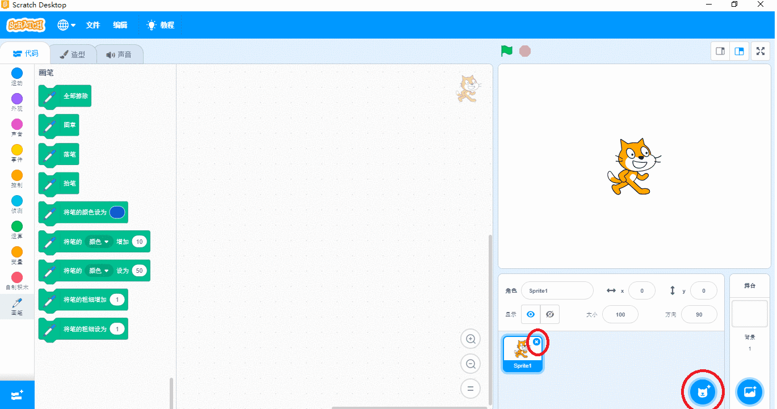This screenshot has height=409, width=777.
Task: Hide the sprite with crossed-eye button
Action: (550, 314)
